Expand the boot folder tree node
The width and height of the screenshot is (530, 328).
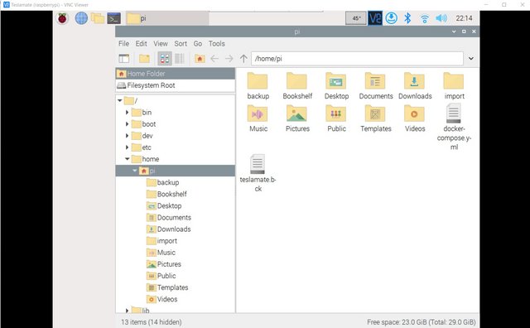pos(127,123)
